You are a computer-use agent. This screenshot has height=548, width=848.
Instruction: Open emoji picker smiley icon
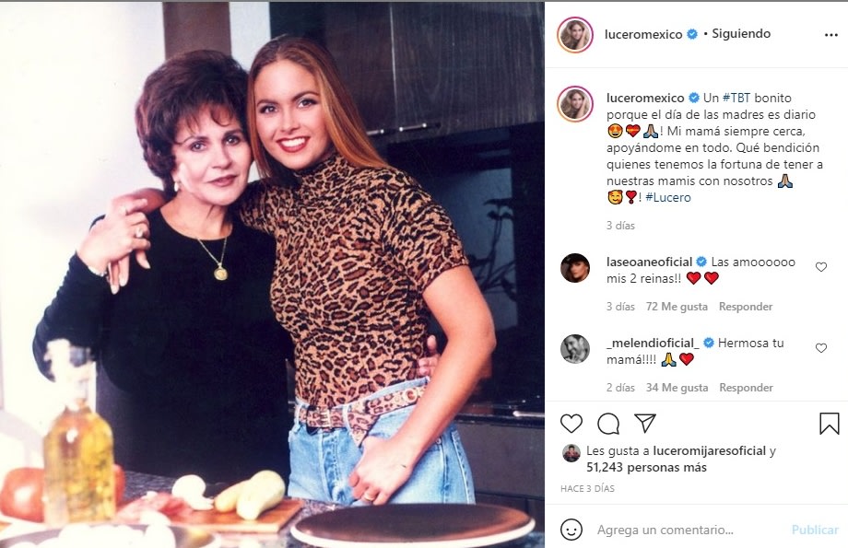pyautogui.click(x=571, y=530)
